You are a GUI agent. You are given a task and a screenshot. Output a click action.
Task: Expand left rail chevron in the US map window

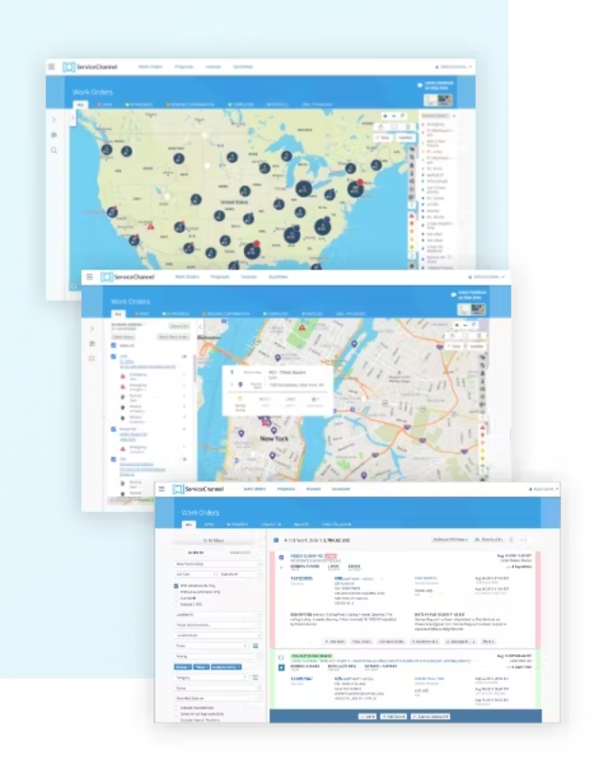(x=54, y=119)
